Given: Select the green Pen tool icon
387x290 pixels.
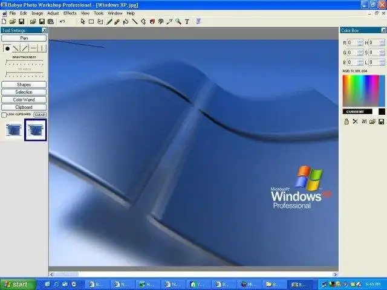Looking at the screenshot, I should coord(109,22).
